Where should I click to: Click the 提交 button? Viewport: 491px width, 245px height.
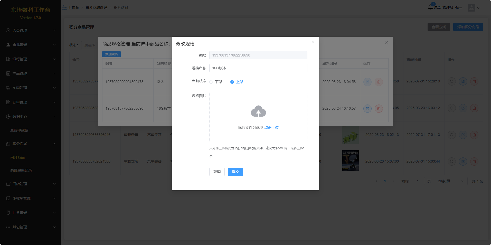pos(235,172)
